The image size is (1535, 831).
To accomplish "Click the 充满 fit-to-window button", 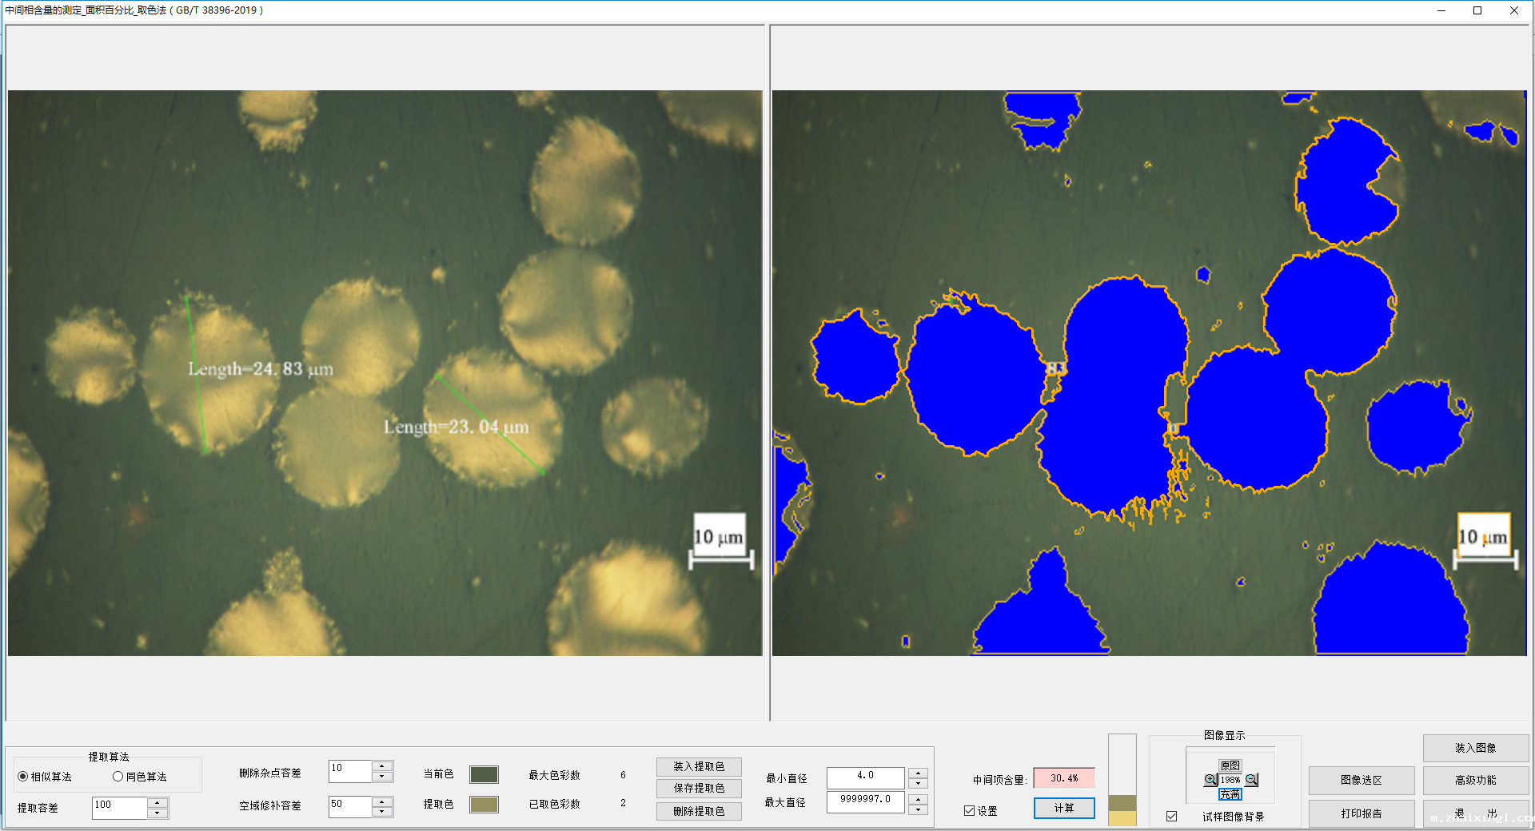I will click(x=1230, y=794).
